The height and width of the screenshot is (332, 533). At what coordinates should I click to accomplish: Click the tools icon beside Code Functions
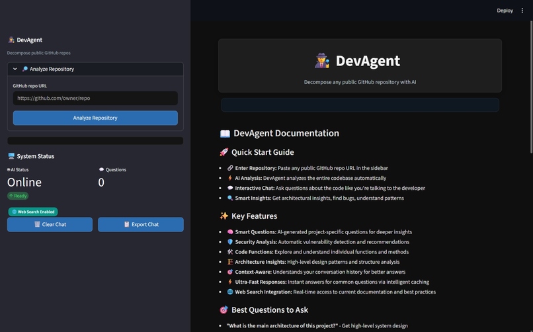click(230, 252)
